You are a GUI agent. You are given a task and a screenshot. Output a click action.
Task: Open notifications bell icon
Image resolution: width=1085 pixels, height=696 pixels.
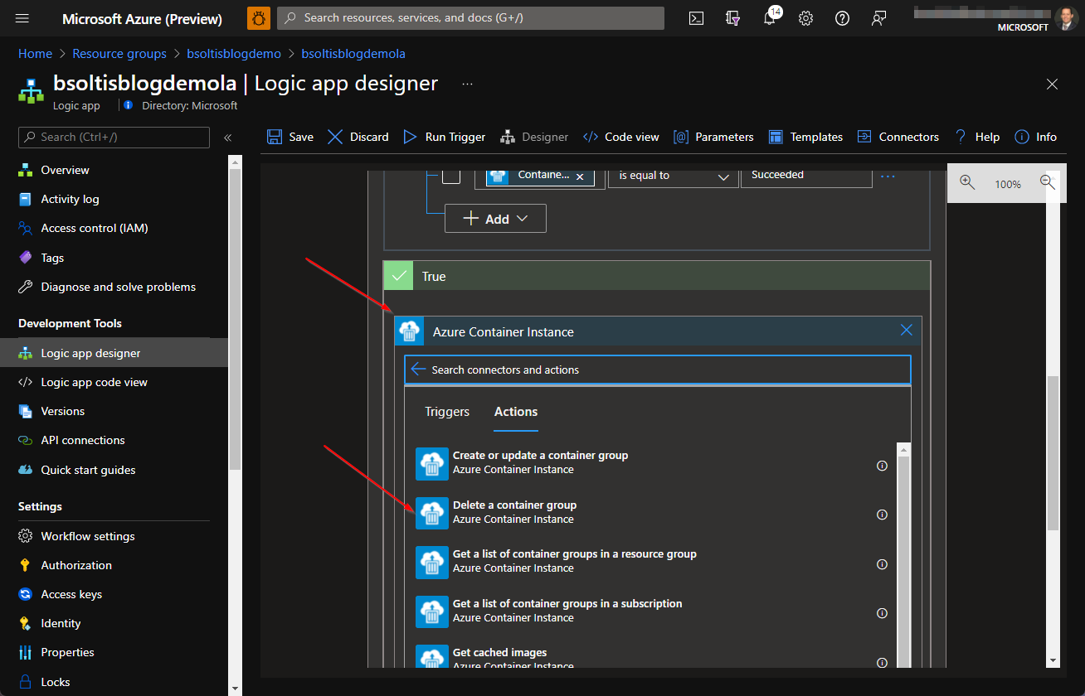click(x=770, y=18)
